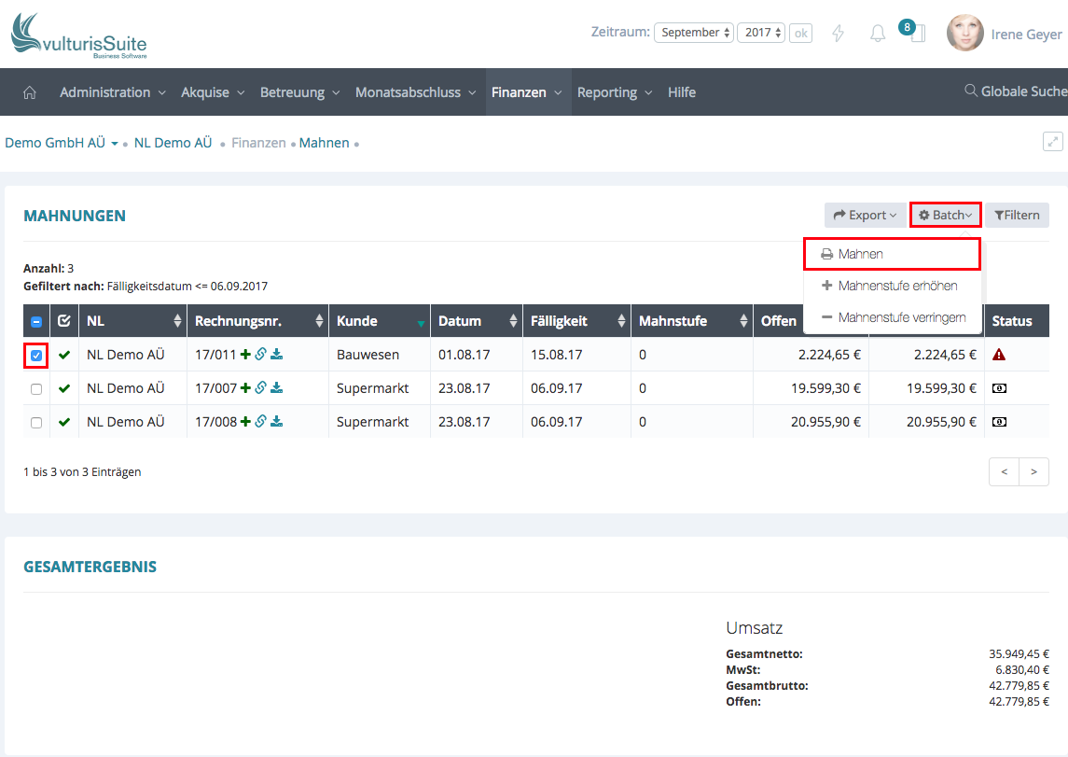Viewport: 1068px width, 757px height.
Task: Click the link icon for invoice 17/007
Action: coord(261,388)
